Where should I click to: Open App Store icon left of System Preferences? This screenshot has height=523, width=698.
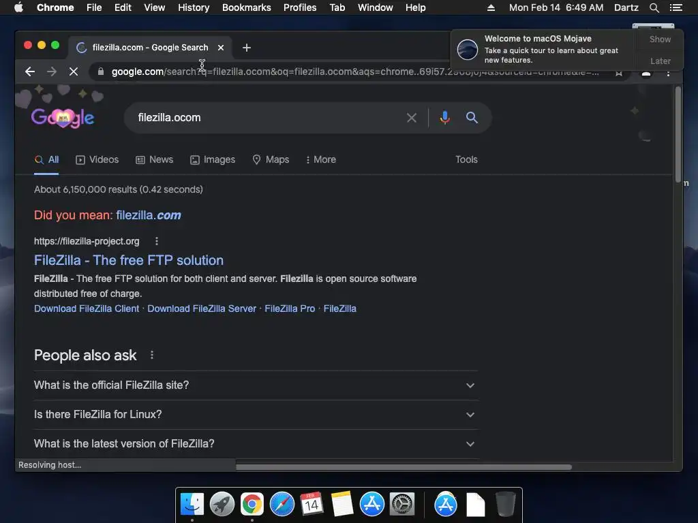pyautogui.click(x=372, y=505)
